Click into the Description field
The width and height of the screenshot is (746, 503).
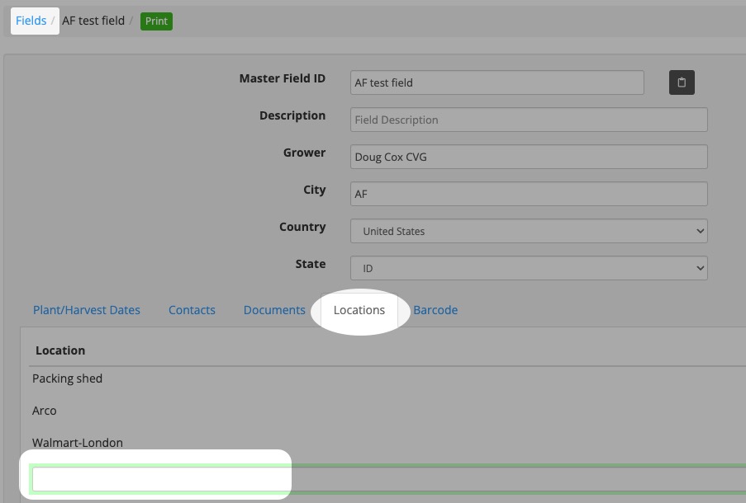click(529, 120)
